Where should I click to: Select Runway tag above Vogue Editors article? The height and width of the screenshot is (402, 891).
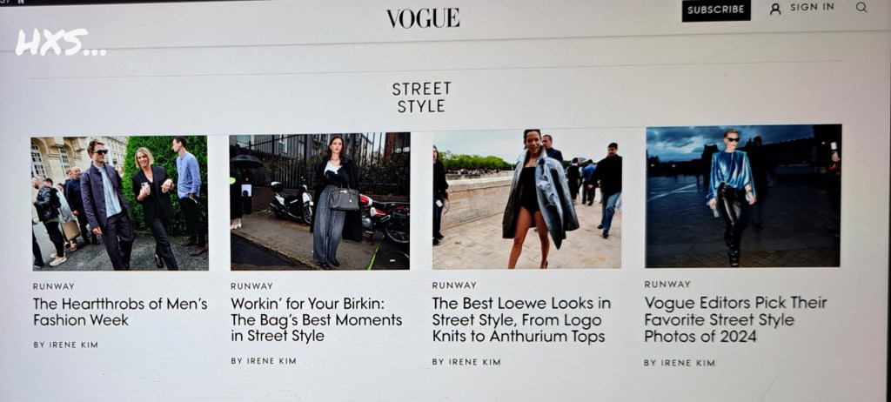(667, 285)
